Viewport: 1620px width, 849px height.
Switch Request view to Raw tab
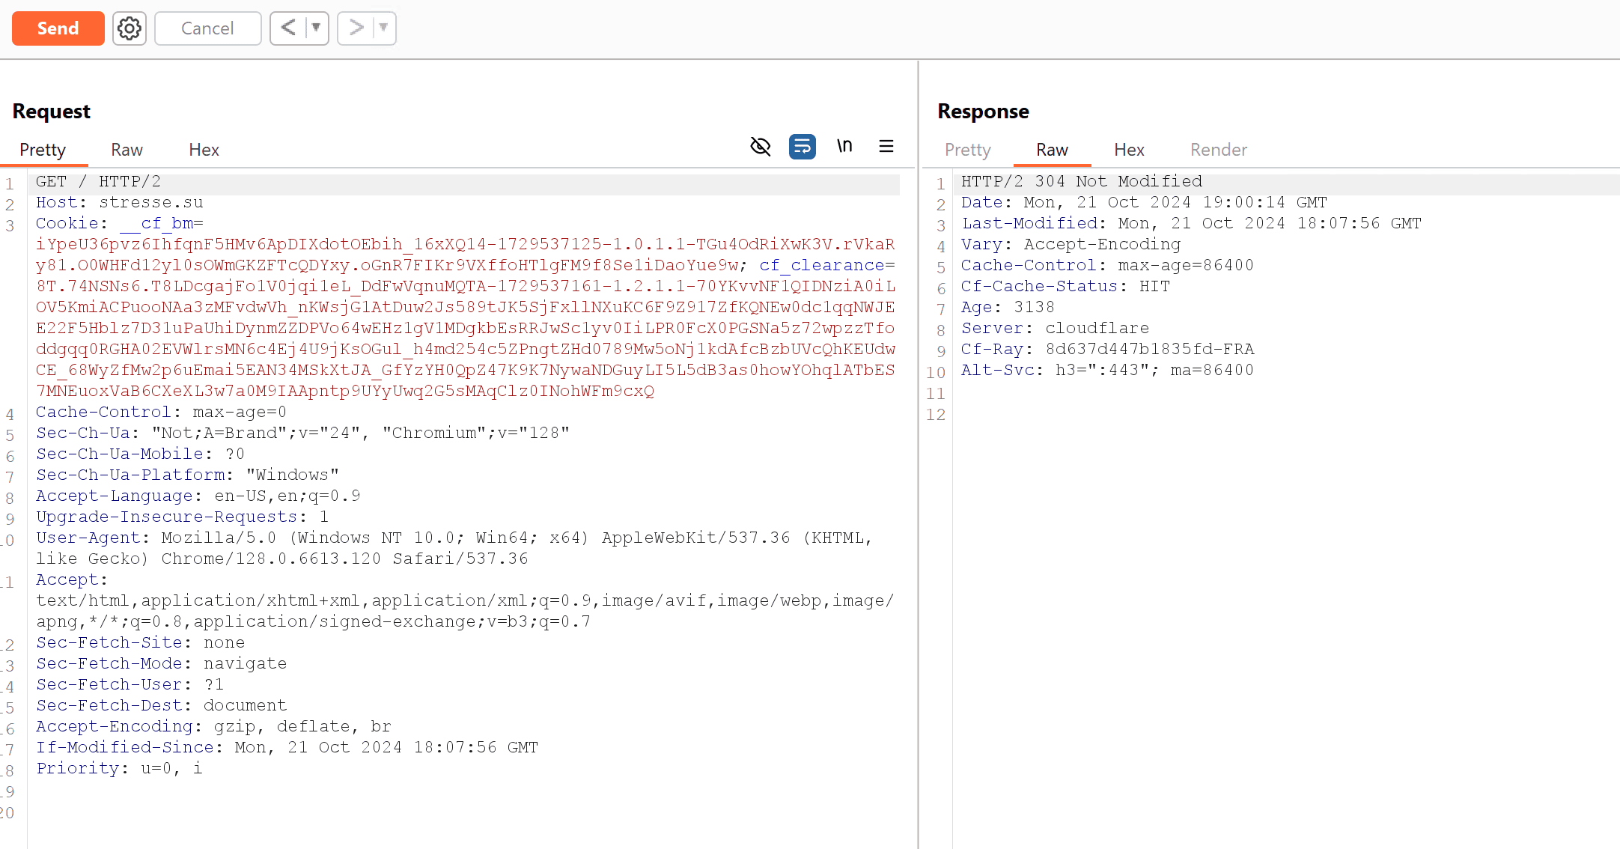127,150
